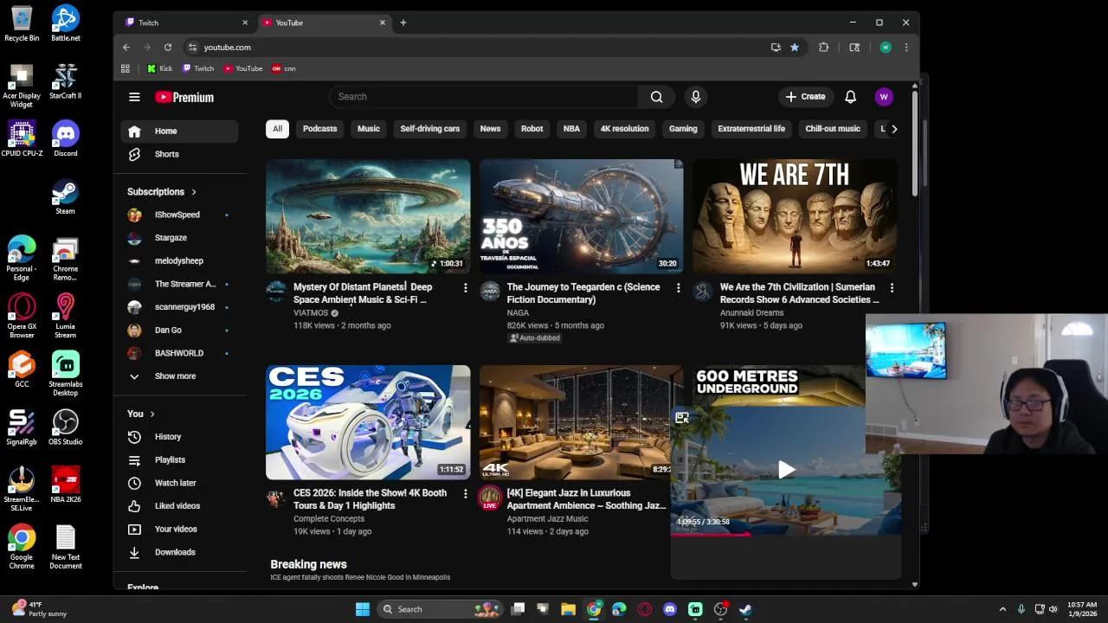
Task: Open the IShowSpeed subscription channel
Action: click(179, 215)
